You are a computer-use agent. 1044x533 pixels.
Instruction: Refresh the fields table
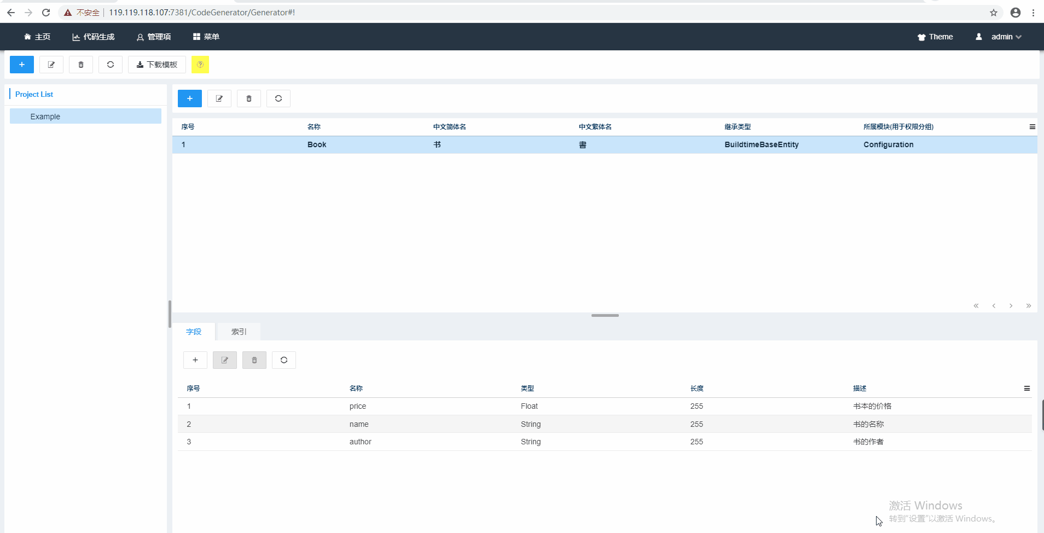point(284,360)
